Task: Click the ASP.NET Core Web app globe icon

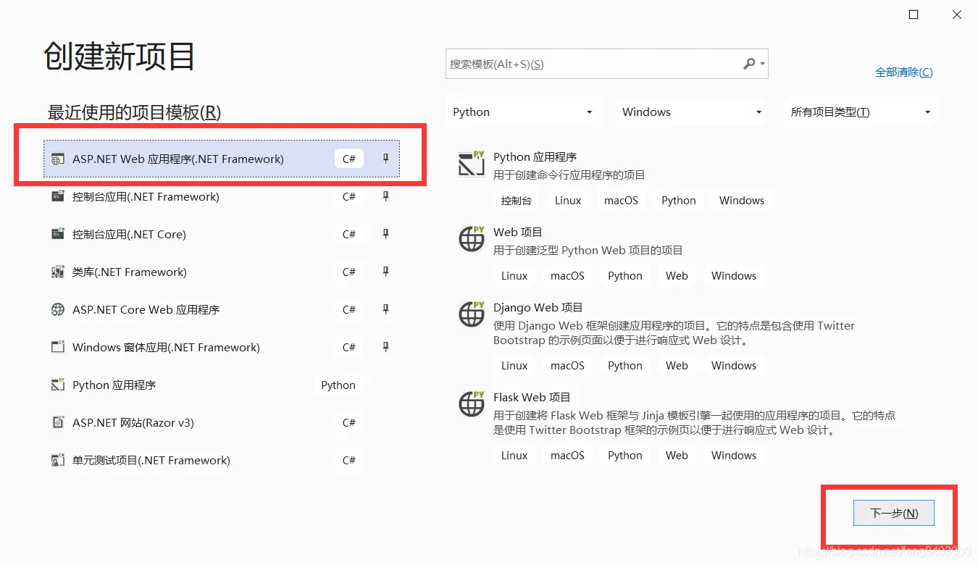Action: [58, 309]
